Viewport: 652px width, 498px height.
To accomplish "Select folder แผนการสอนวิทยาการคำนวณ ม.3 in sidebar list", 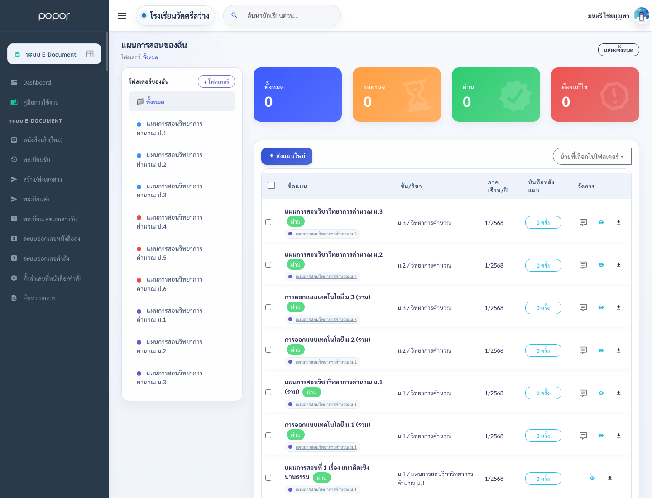I will (182, 378).
